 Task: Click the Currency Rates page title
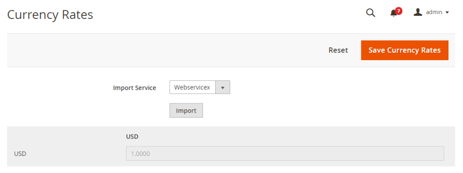[x=50, y=14]
